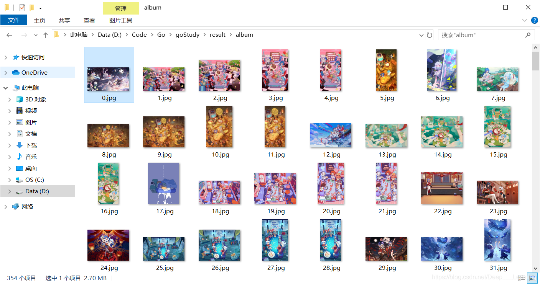Click the file list vertical scrollbar thumb
540x284 pixels.
coord(536,61)
